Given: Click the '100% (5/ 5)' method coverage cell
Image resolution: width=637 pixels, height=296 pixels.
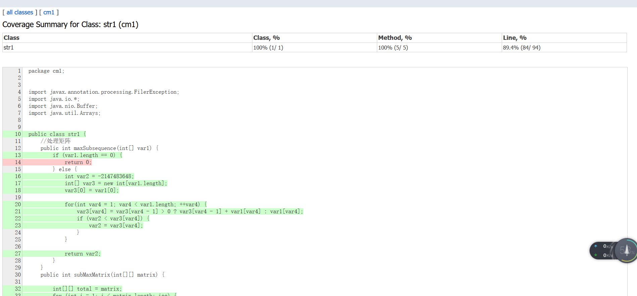Looking at the screenshot, I should pos(439,48).
